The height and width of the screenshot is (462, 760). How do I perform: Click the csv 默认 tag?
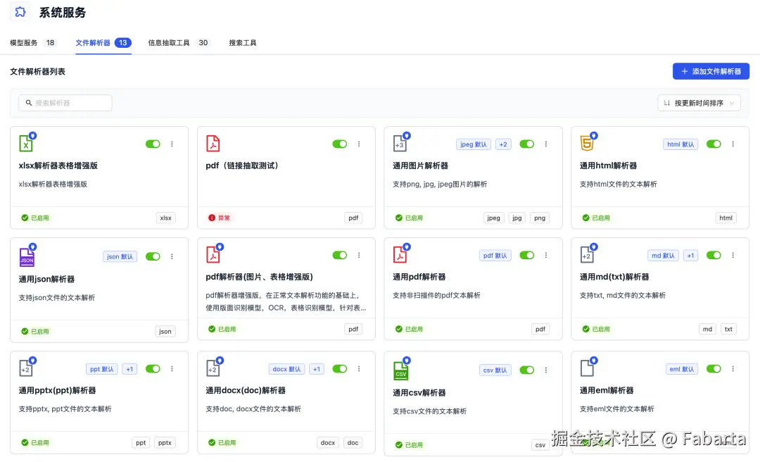(495, 370)
